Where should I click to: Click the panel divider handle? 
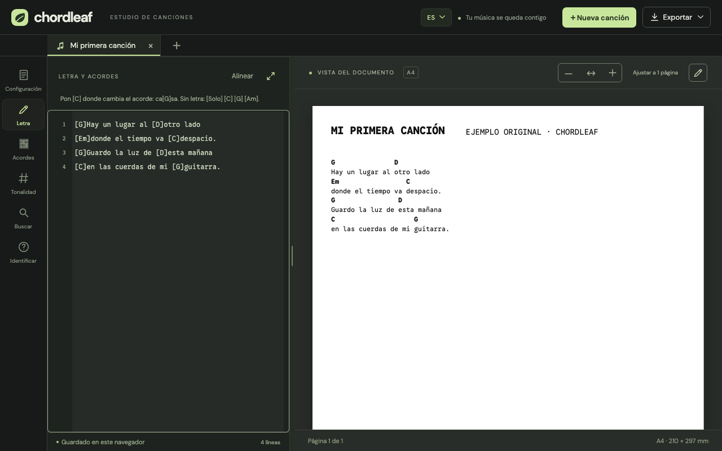click(292, 256)
